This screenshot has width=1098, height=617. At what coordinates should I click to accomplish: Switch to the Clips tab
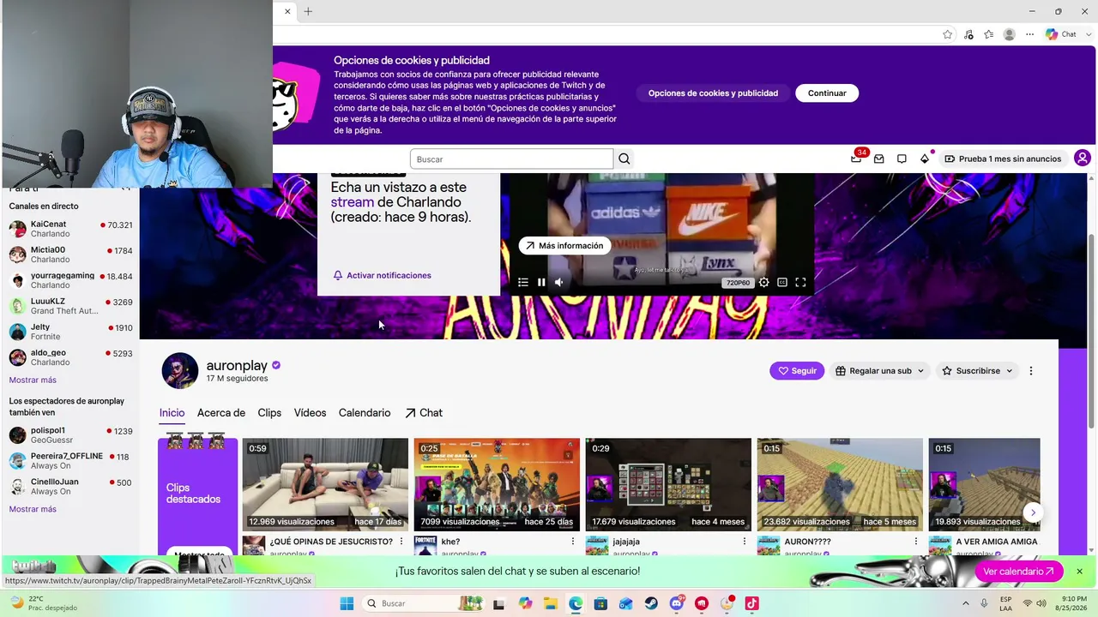(x=269, y=413)
